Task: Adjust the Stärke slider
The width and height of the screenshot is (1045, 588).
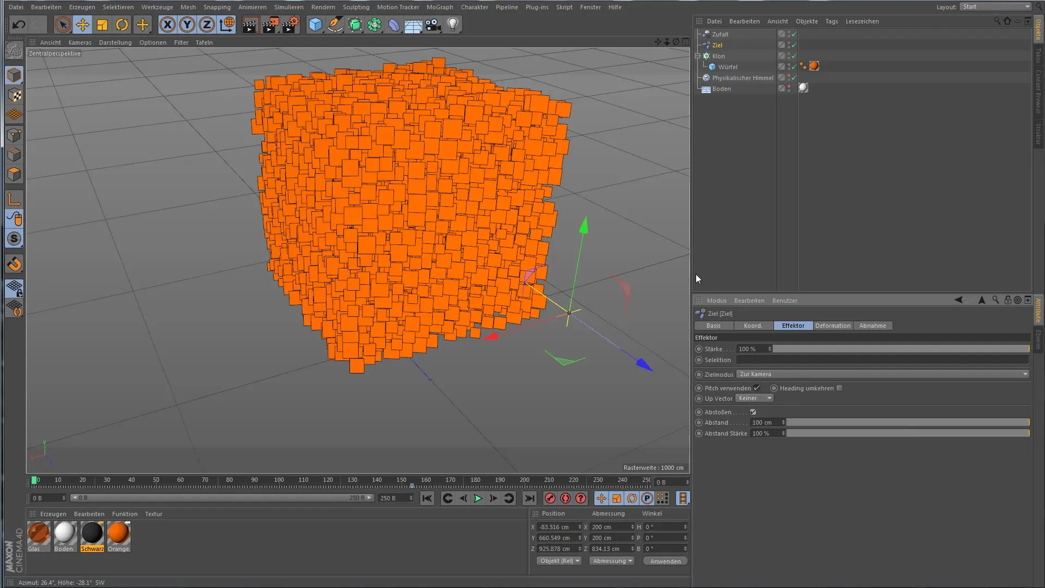Action: tap(901, 349)
